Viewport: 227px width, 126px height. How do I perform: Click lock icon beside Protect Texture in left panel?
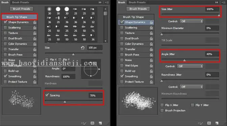[35, 82]
